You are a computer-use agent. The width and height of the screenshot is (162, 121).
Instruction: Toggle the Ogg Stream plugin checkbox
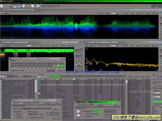click(129, 109)
